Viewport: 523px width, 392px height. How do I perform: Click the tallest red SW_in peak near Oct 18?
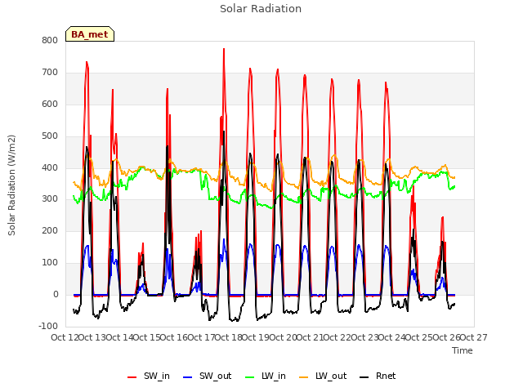tap(224, 49)
